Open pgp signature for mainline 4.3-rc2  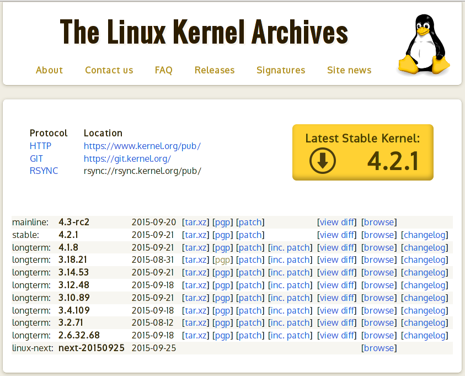click(222, 222)
